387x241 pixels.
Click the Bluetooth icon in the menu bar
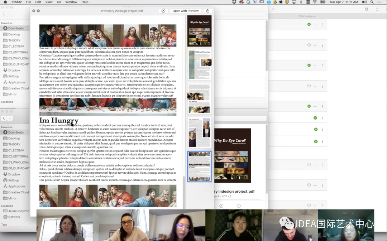(x=301, y=2)
